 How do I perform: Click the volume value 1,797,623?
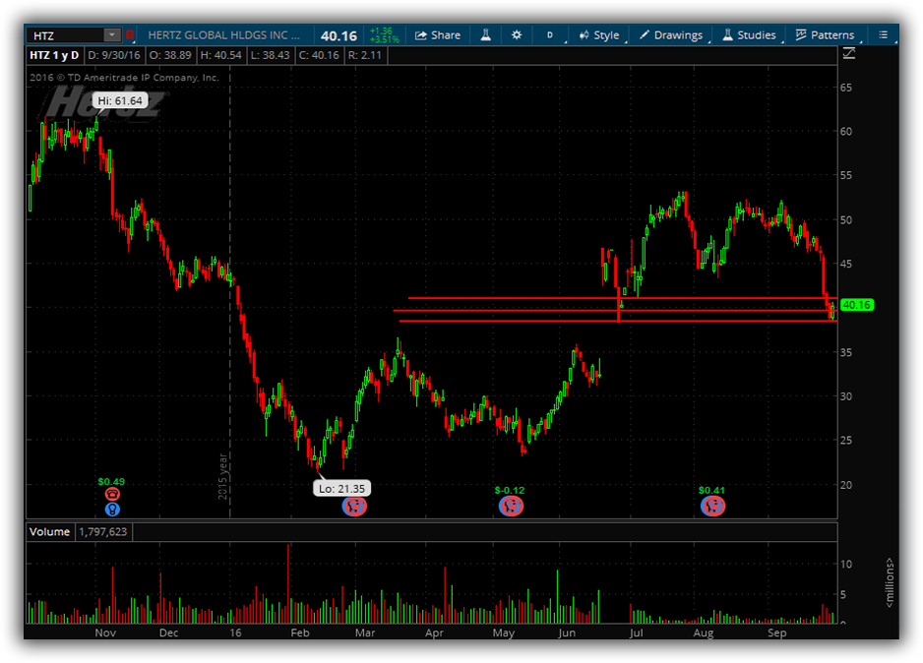point(103,532)
